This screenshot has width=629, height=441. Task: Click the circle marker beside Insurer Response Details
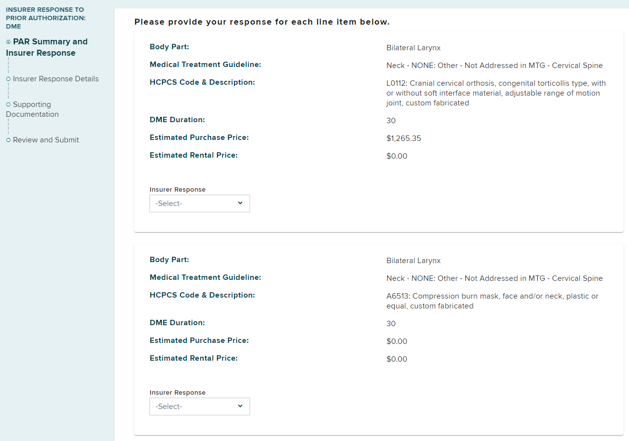[8, 79]
